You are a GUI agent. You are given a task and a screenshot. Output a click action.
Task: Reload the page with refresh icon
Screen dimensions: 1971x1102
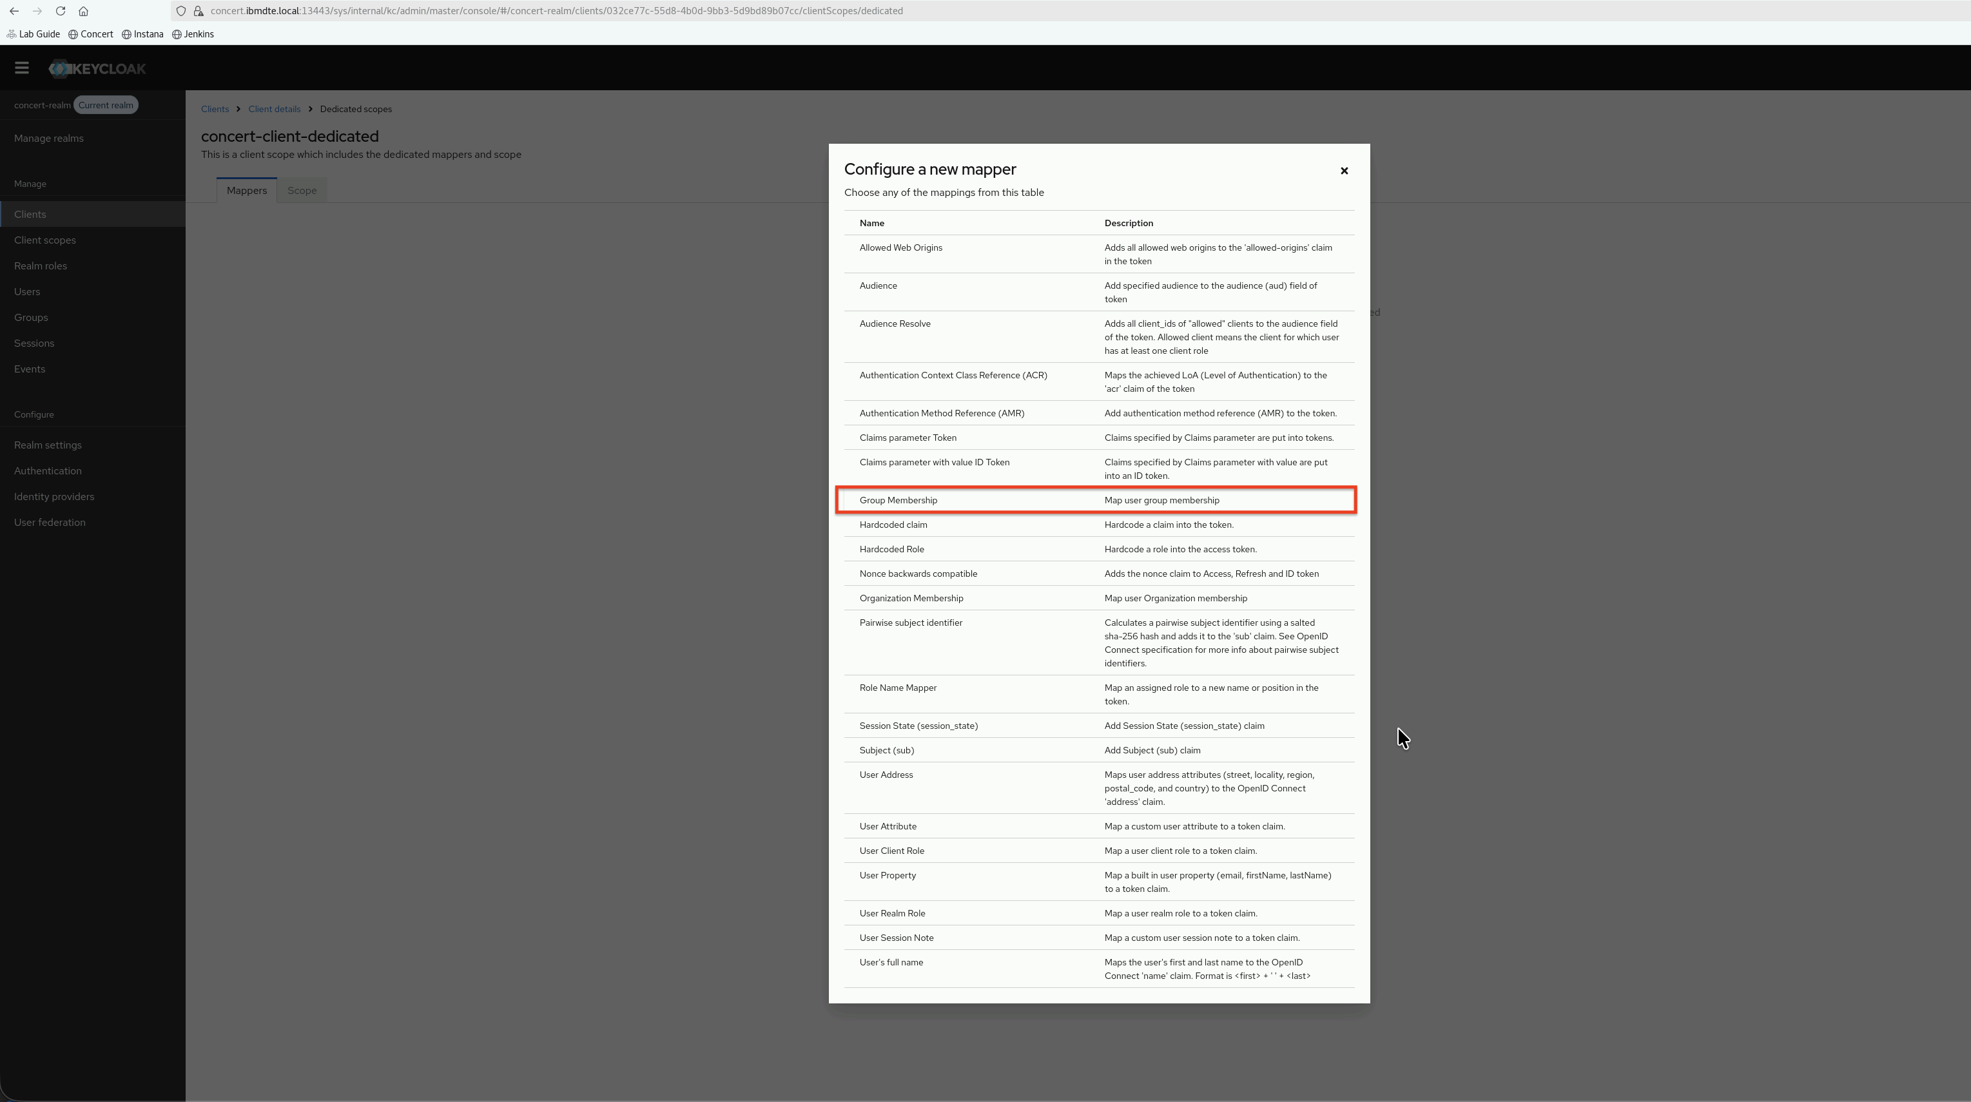pyautogui.click(x=61, y=11)
